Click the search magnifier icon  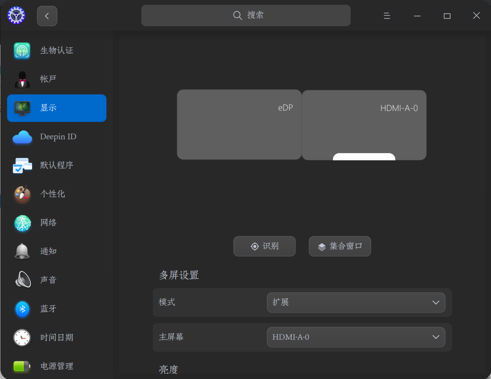click(x=238, y=15)
